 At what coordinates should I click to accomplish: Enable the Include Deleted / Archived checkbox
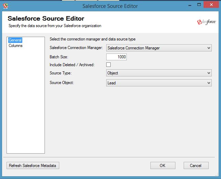point(109,64)
